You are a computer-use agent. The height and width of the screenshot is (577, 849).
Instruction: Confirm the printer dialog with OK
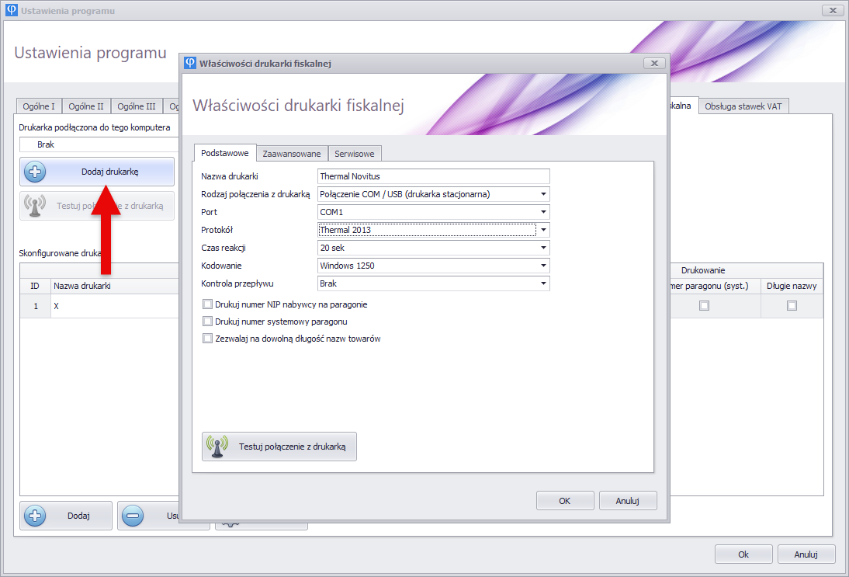click(x=564, y=501)
